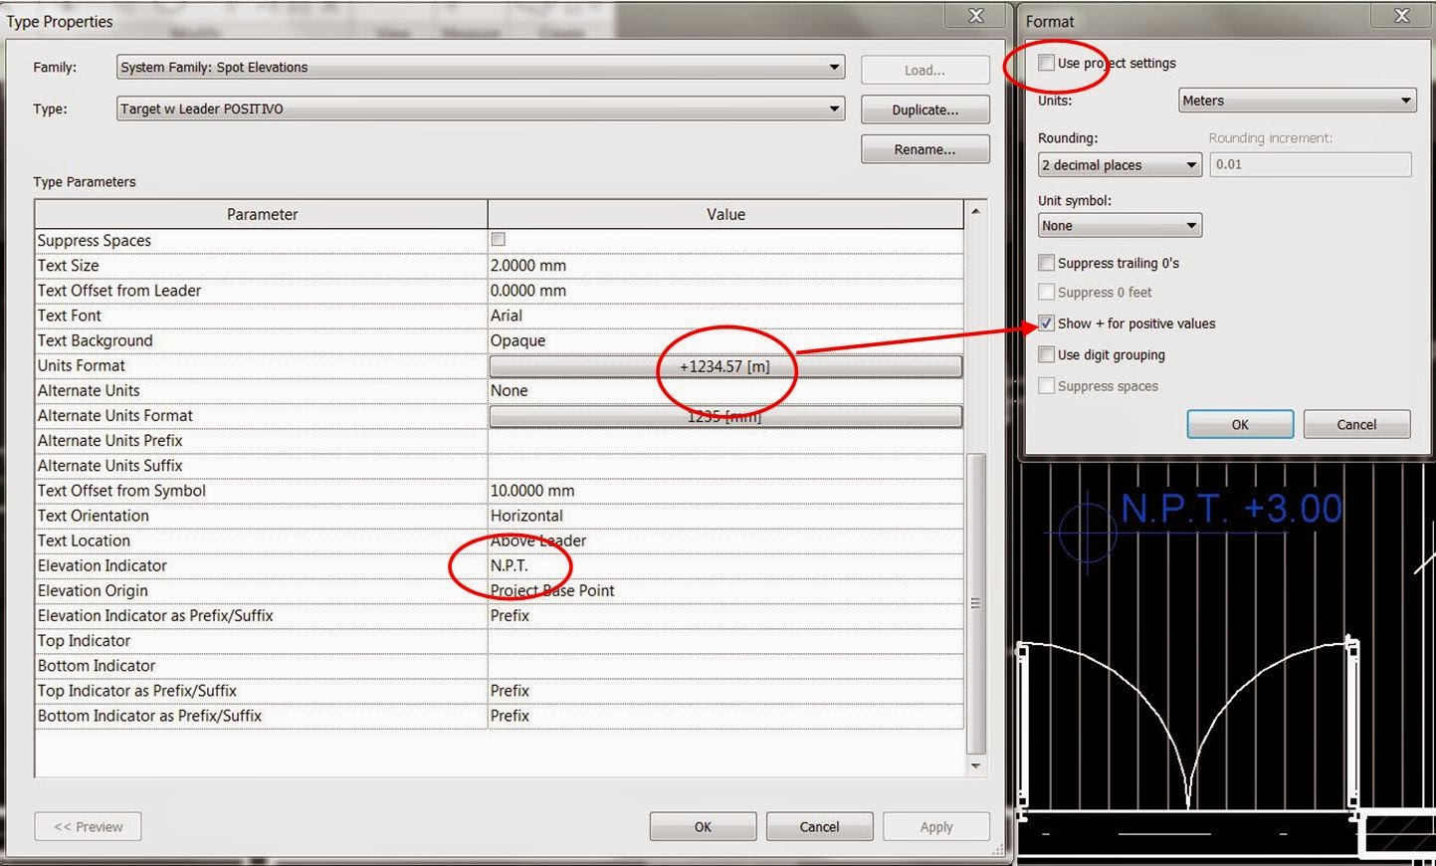1436x866 pixels.
Task: Edit the Elevation Indicator value N.P.T.
Action: [x=725, y=565]
